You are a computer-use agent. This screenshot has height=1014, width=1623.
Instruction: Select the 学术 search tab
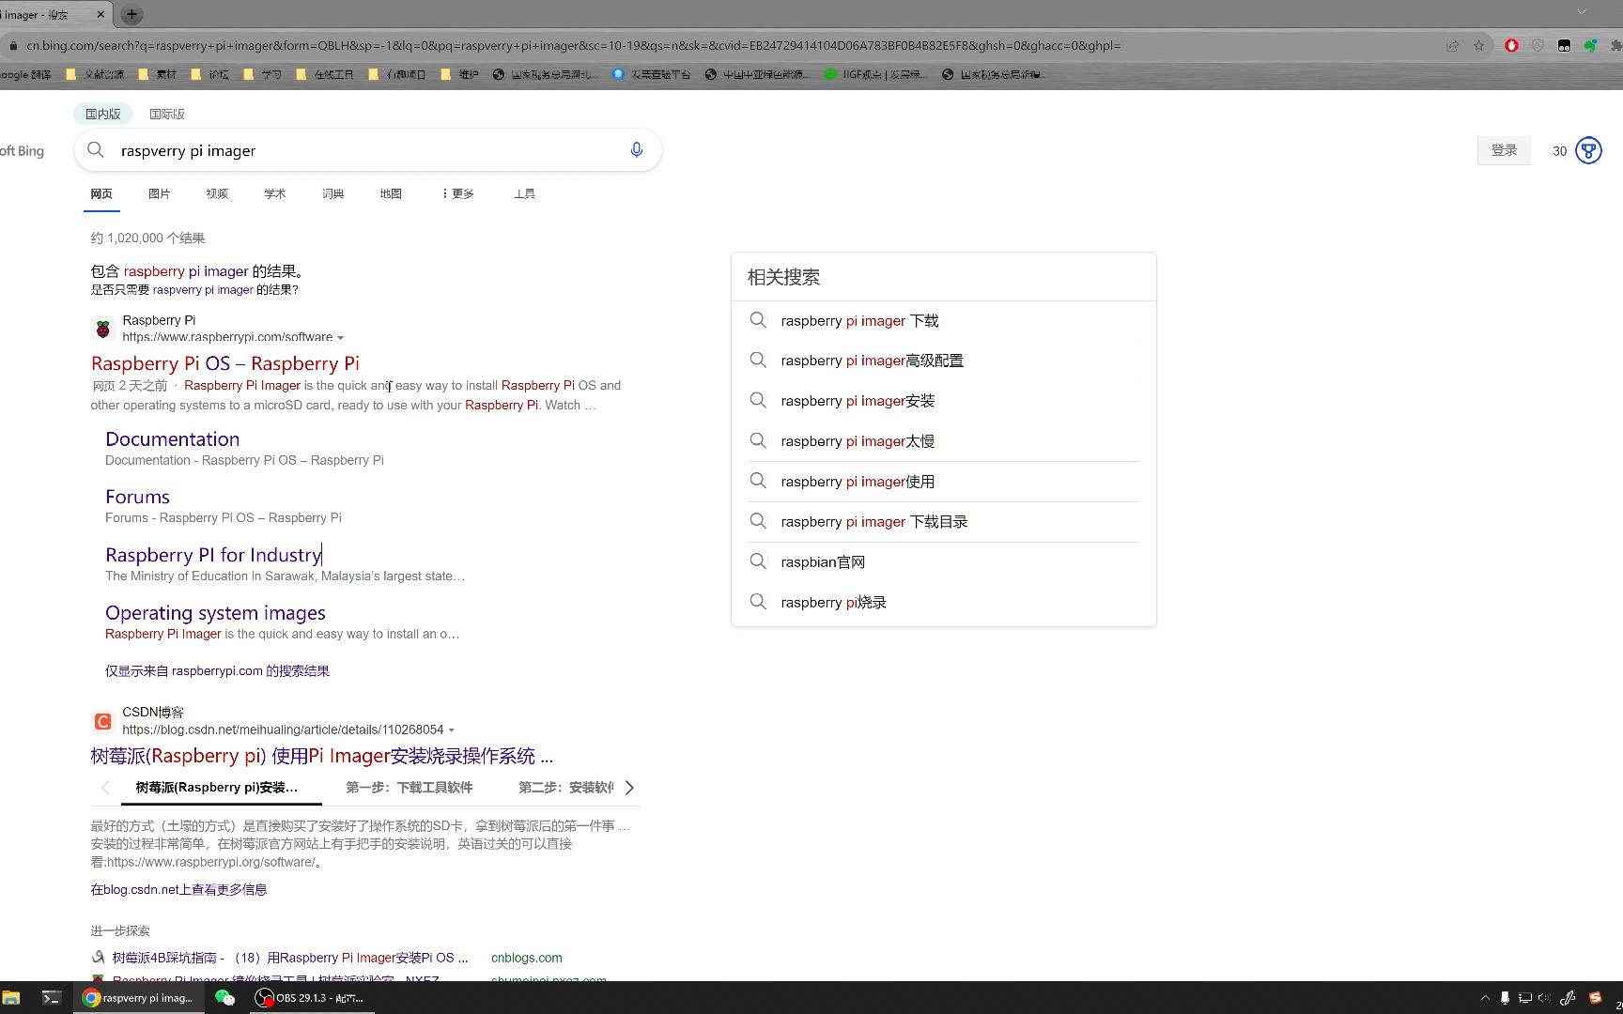(275, 193)
